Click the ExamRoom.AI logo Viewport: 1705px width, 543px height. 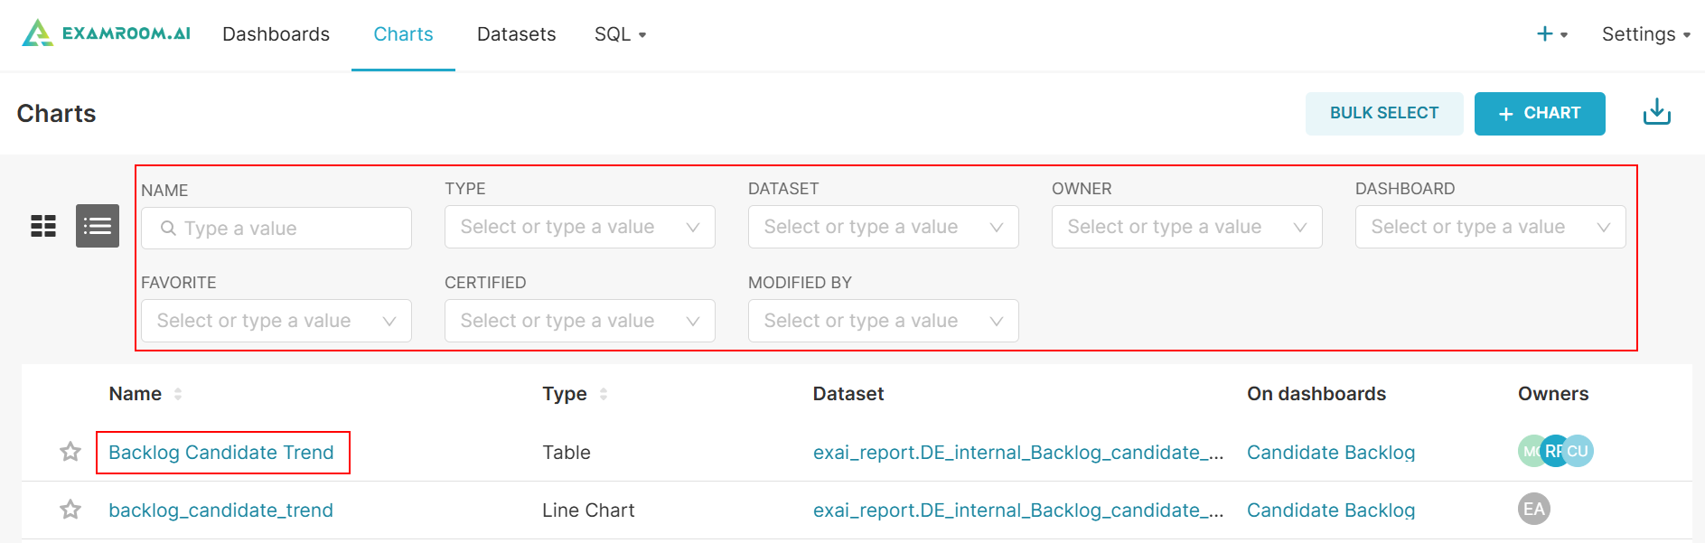point(107,33)
